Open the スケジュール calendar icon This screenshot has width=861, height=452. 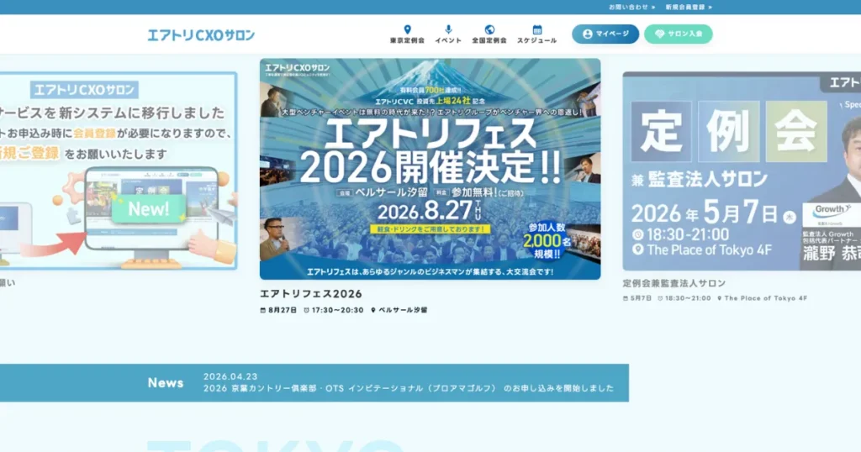[x=536, y=29]
